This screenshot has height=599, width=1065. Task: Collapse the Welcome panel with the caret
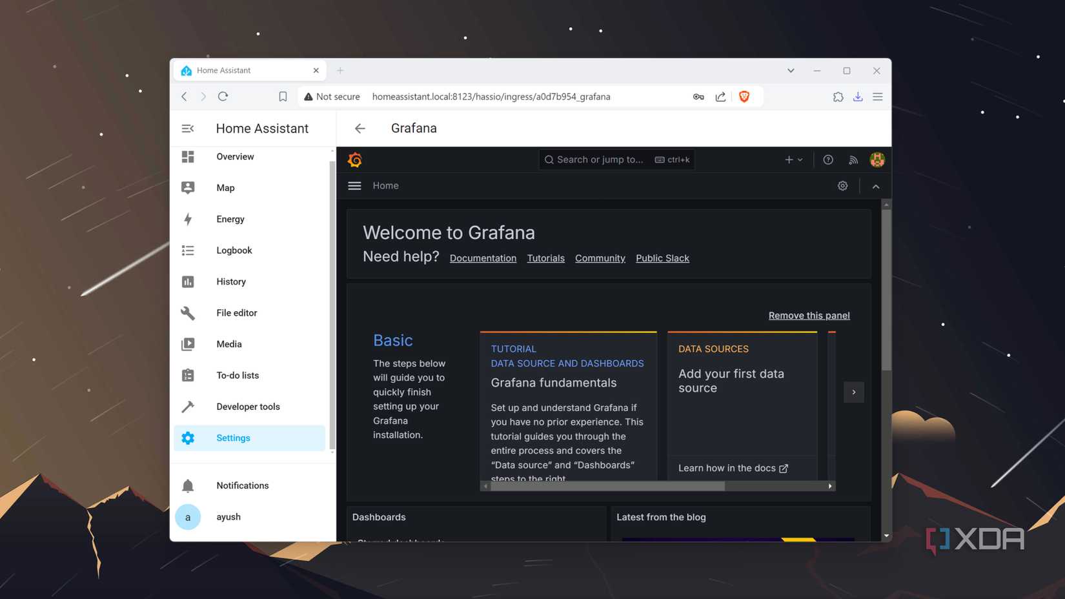[x=876, y=186]
